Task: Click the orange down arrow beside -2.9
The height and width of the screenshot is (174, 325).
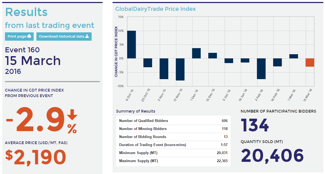Action: click(72, 115)
